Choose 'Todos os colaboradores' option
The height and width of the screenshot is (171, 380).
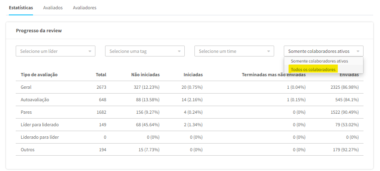click(313, 70)
